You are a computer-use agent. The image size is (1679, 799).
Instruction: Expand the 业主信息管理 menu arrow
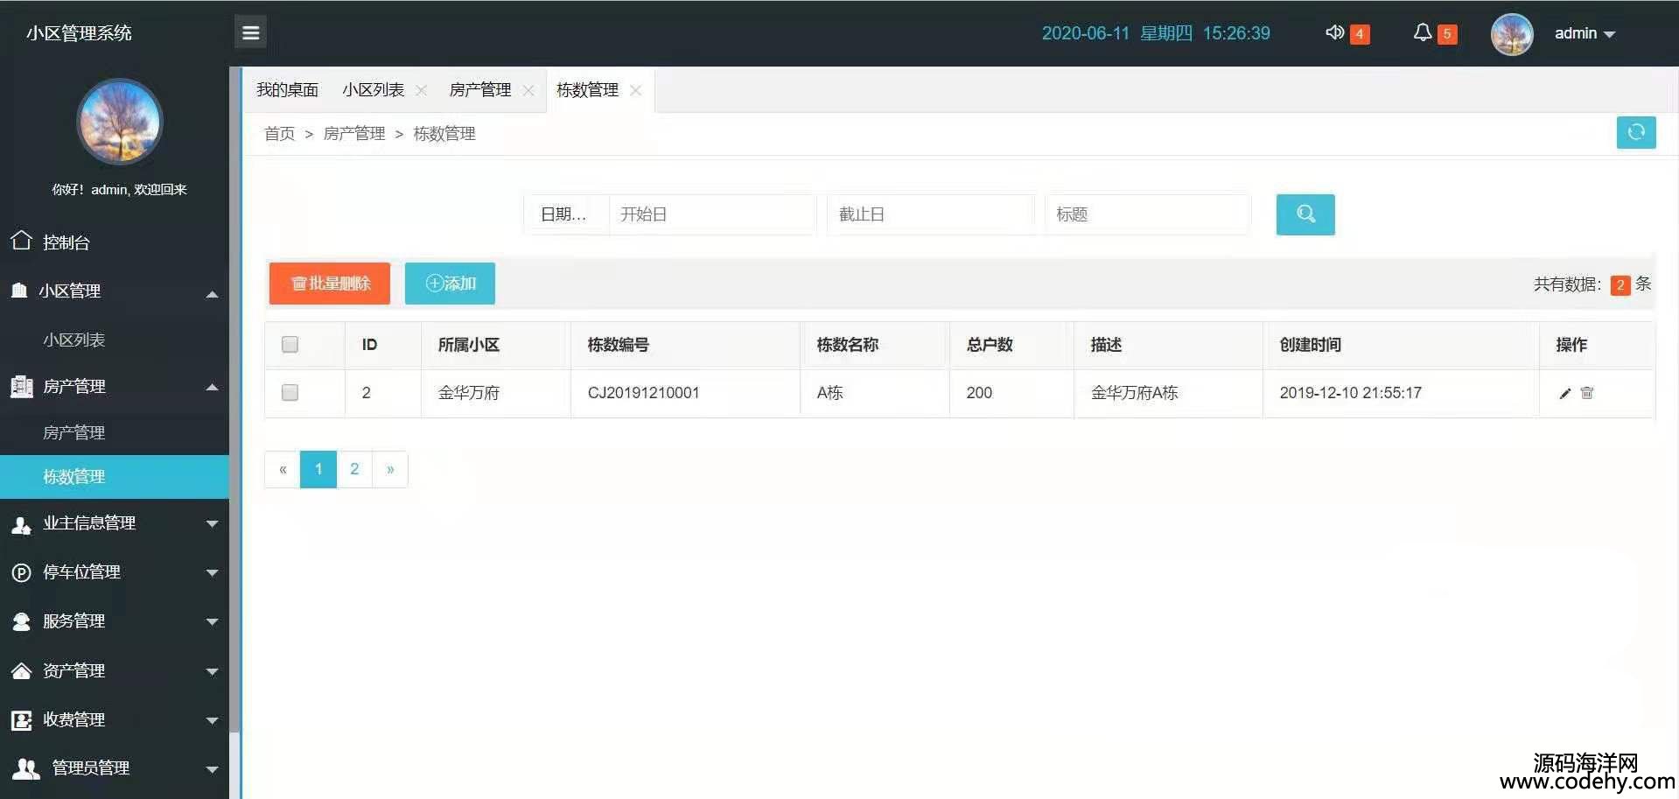point(212,524)
